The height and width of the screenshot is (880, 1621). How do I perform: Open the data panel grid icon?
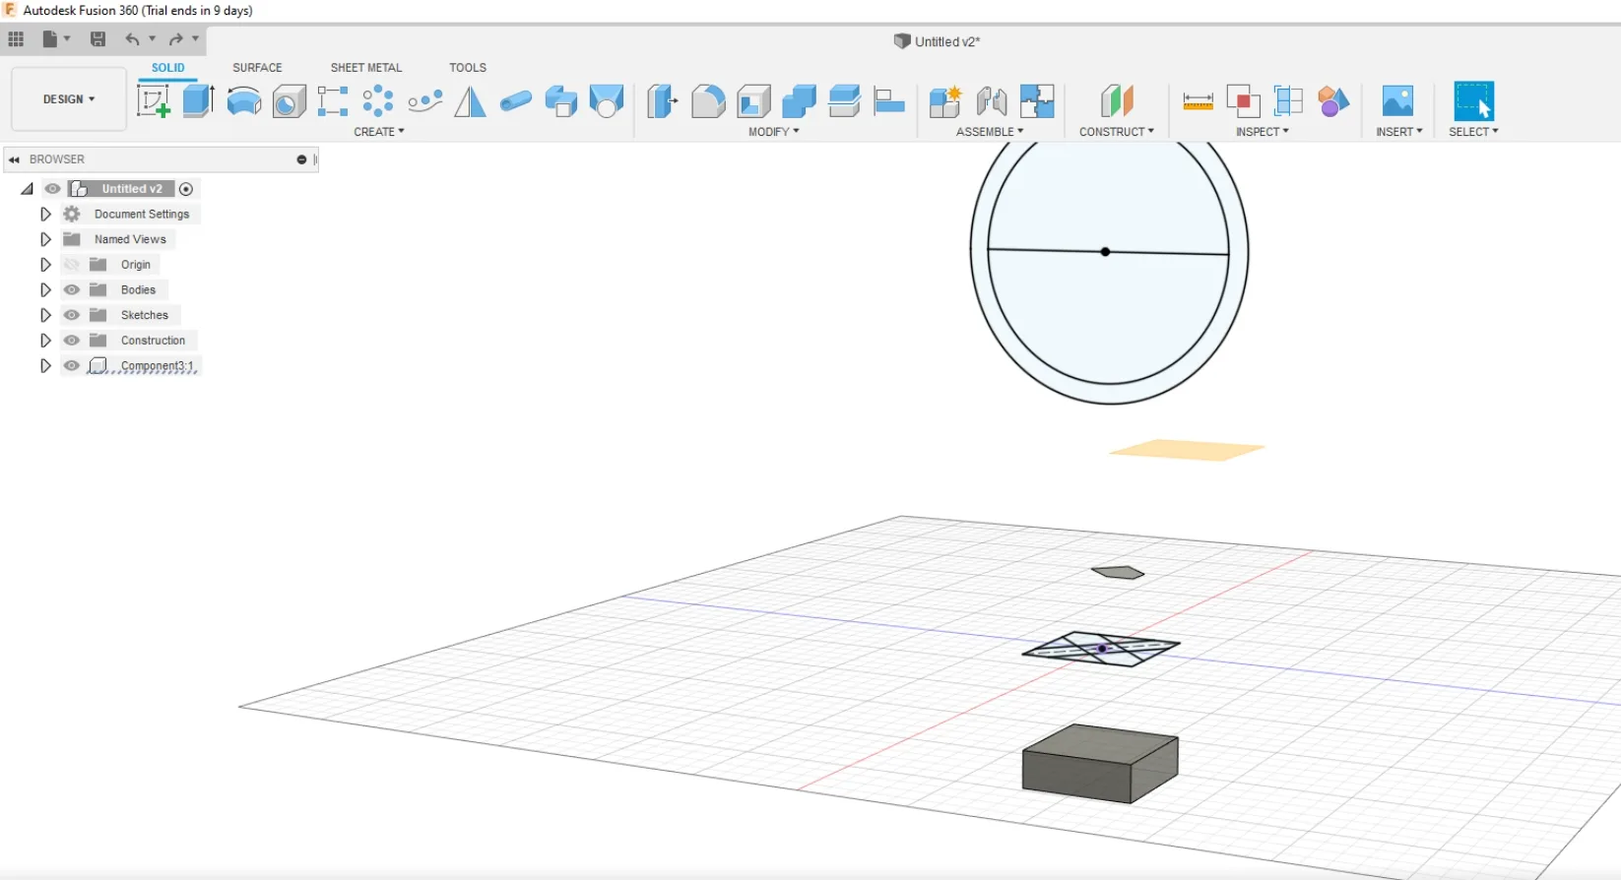16,39
